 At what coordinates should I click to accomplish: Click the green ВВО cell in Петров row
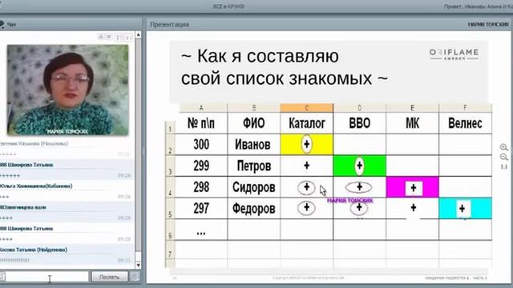(x=360, y=166)
